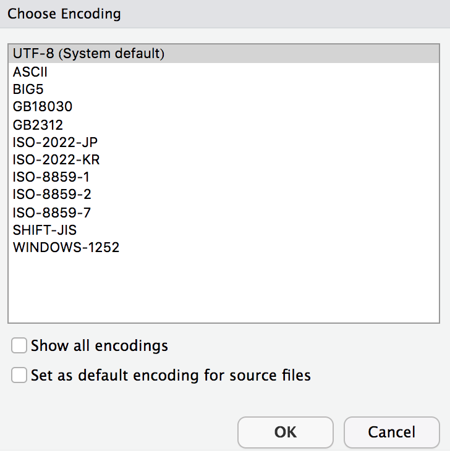The width and height of the screenshot is (450, 451).
Task: Click the Show all encodings label
Action: [x=100, y=345]
